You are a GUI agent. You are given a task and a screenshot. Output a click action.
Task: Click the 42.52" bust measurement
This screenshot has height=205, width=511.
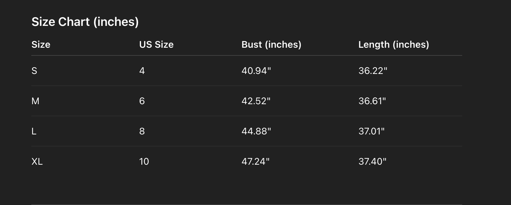click(256, 101)
